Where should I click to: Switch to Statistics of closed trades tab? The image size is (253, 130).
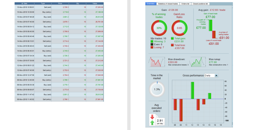tap(168, 4)
